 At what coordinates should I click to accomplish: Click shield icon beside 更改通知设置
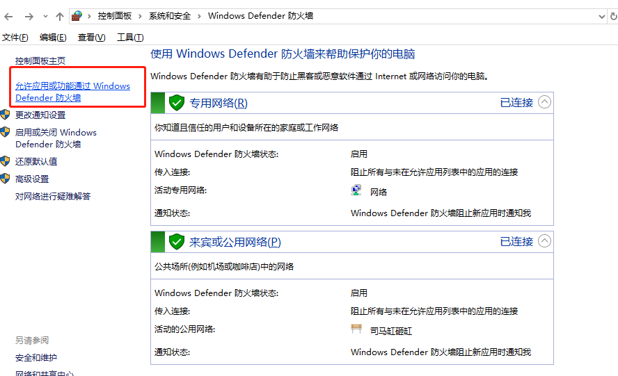[x=5, y=115]
